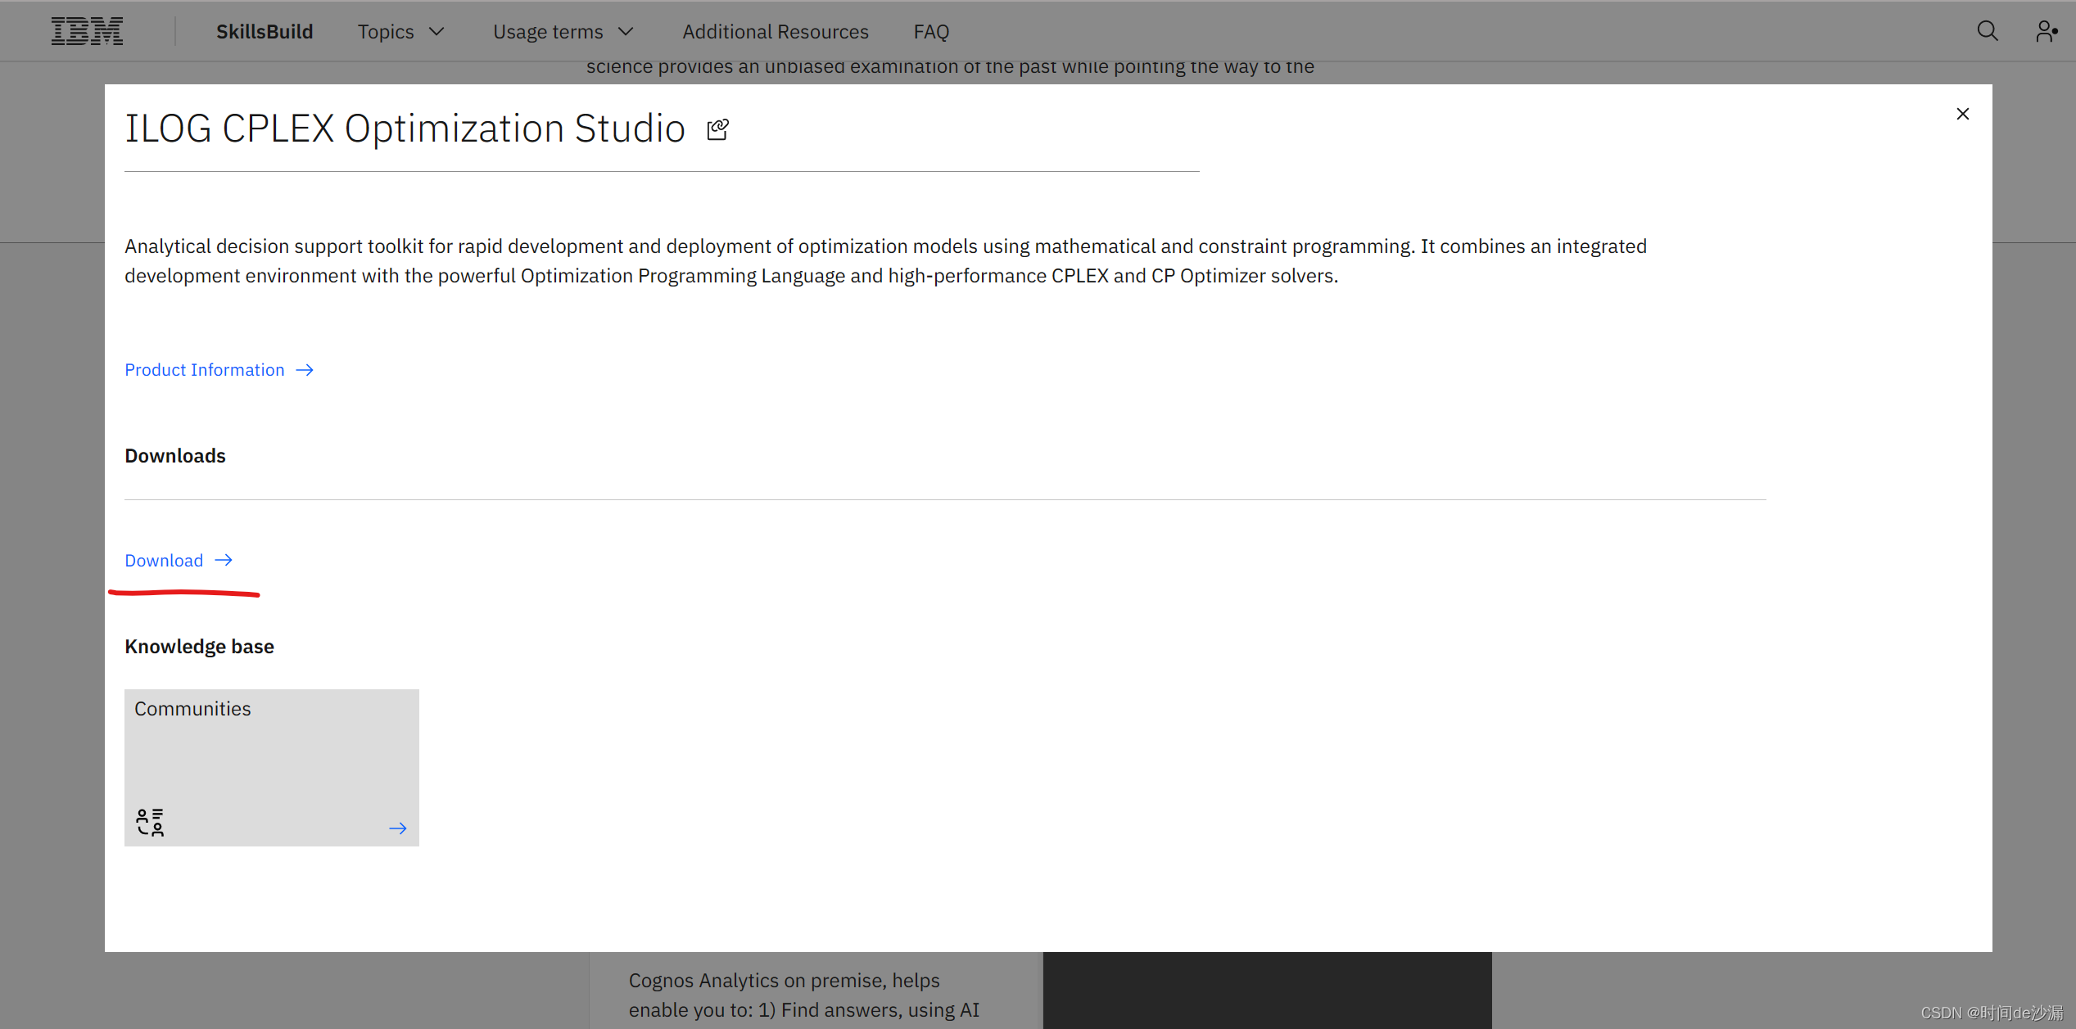Open the Topics menu

tap(386, 32)
